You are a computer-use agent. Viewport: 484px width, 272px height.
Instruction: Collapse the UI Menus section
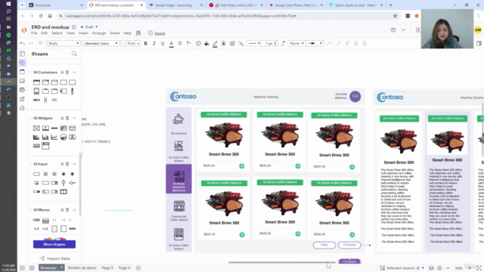coord(74,210)
